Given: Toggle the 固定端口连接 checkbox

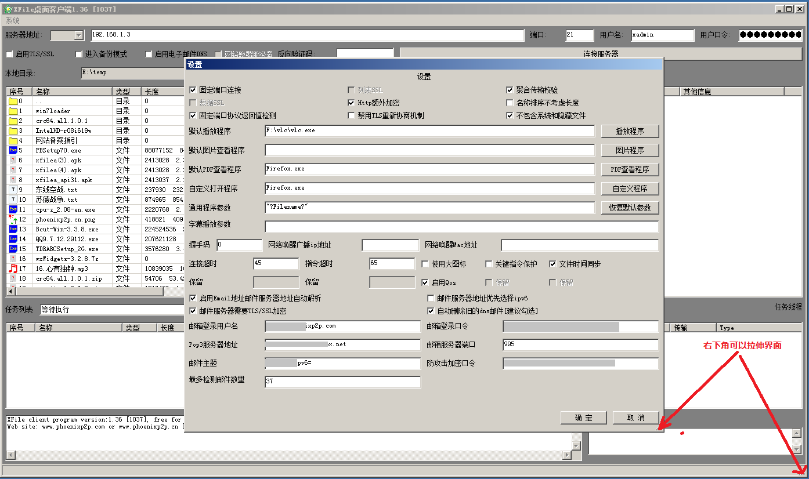Looking at the screenshot, I should pos(193,90).
